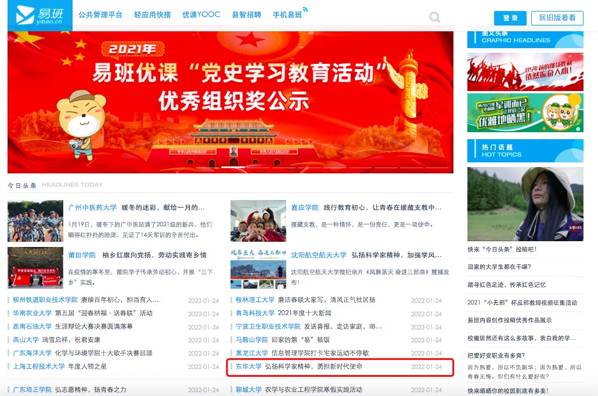Click the red 图文头条 banner image
This screenshot has height=396, width=598.
click(525, 72)
